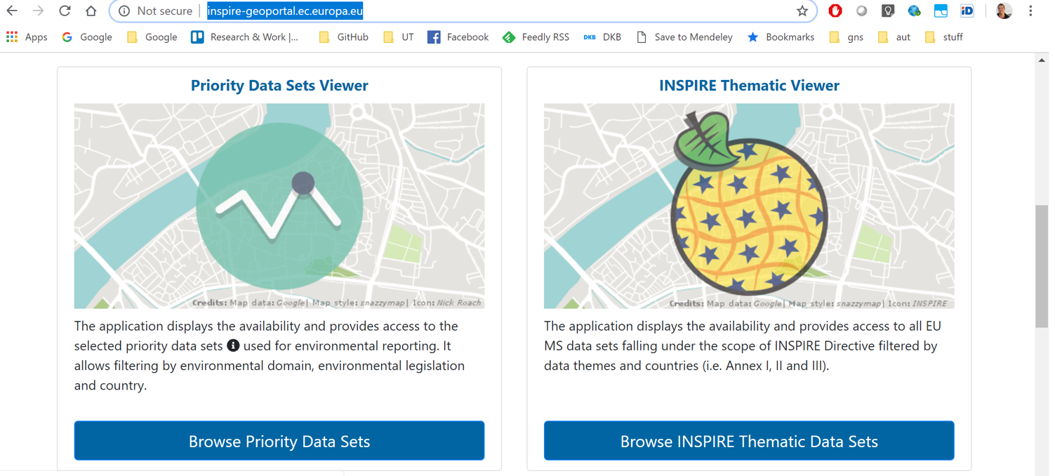Screen dimensions: 1055x476
Task: Click Browse INSPIRE Thematic Data Sets button
Action: tap(749, 441)
